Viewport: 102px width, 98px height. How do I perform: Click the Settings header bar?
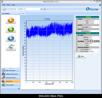[88, 17]
